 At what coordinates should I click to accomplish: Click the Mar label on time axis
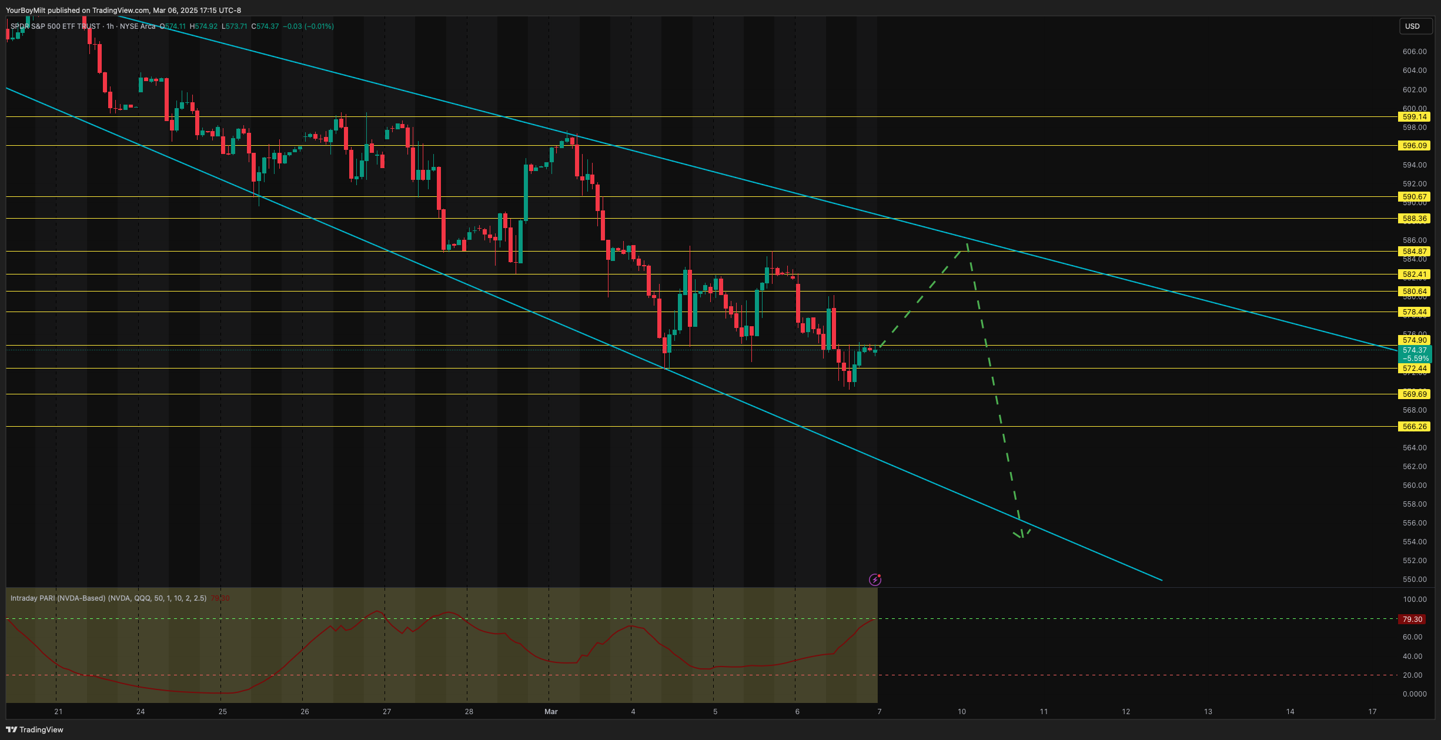click(x=551, y=712)
